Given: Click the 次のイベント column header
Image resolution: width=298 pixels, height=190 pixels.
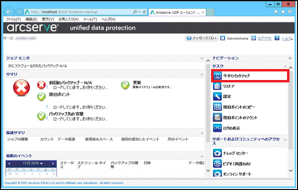Looking at the screenshot, I should pyautogui.click(x=178, y=139).
